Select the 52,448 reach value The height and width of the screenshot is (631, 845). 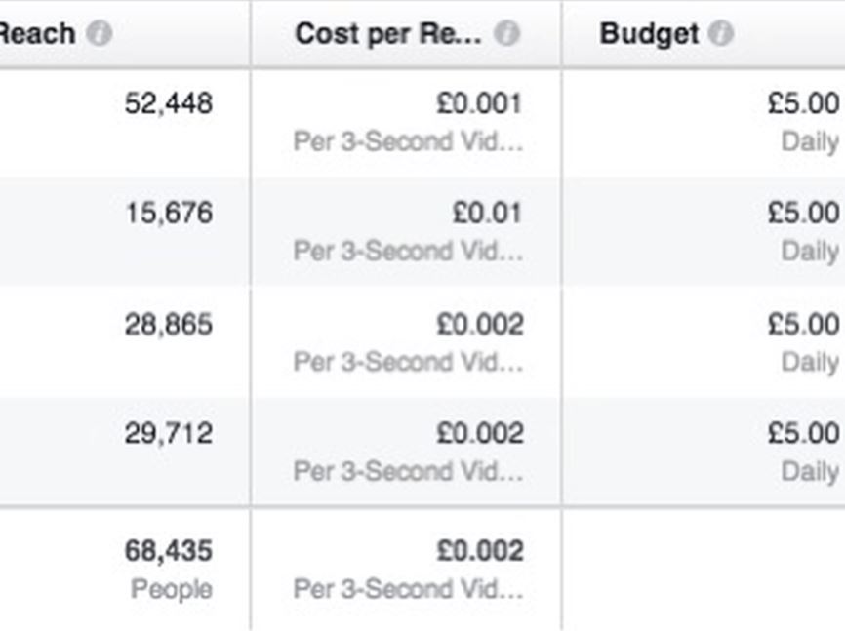coord(169,103)
